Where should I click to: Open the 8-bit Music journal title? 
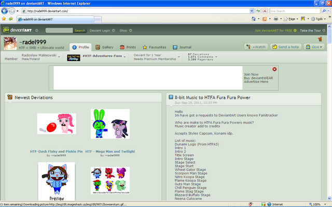(x=212, y=97)
